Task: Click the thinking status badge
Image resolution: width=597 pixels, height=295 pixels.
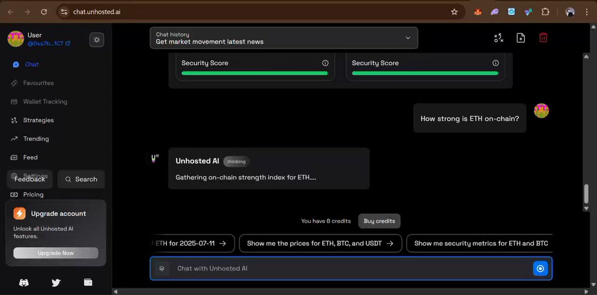Action: pyautogui.click(x=237, y=161)
